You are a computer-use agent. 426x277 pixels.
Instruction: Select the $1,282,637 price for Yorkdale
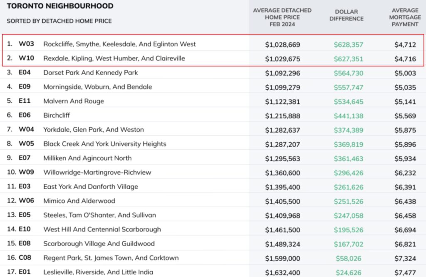point(282,130)
